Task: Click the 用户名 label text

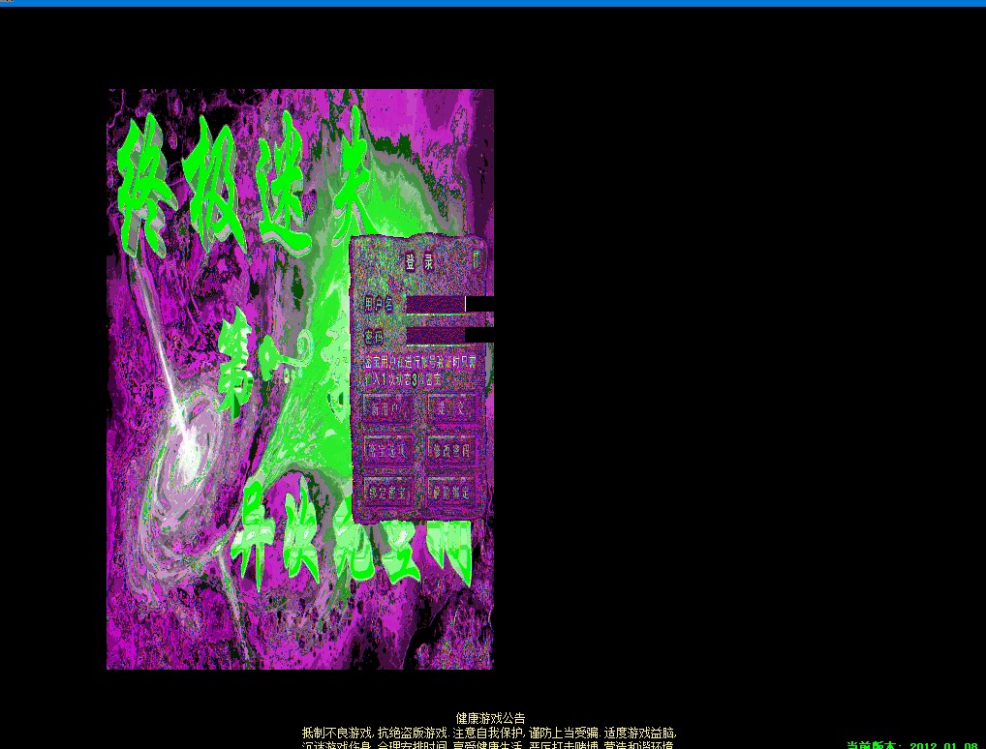Action: pyautogui.click(x=380, y=304)
